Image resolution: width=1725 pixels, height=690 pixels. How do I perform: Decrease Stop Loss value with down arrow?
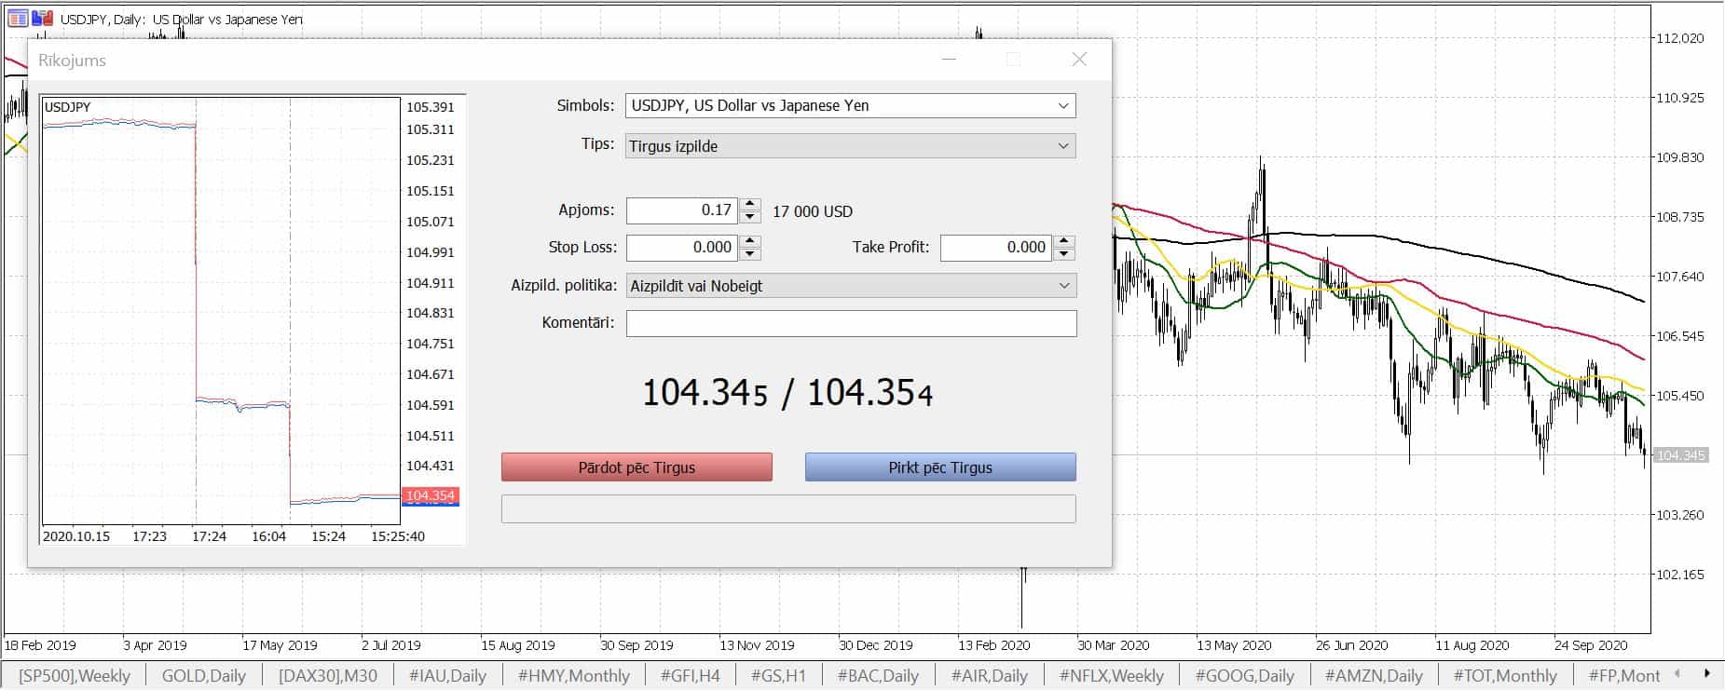point(750,254)
